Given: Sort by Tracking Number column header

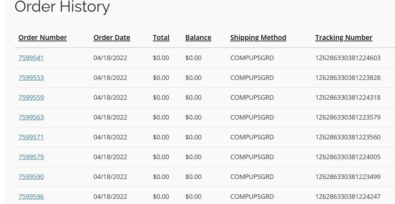Looking at the screenshot, I should [x=344, y=38].
